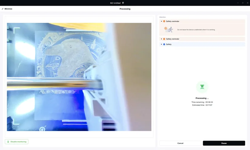Viewport: 250px width, 150px height.
Task: Click the live camera monitoring view
Action: [79, 77]
